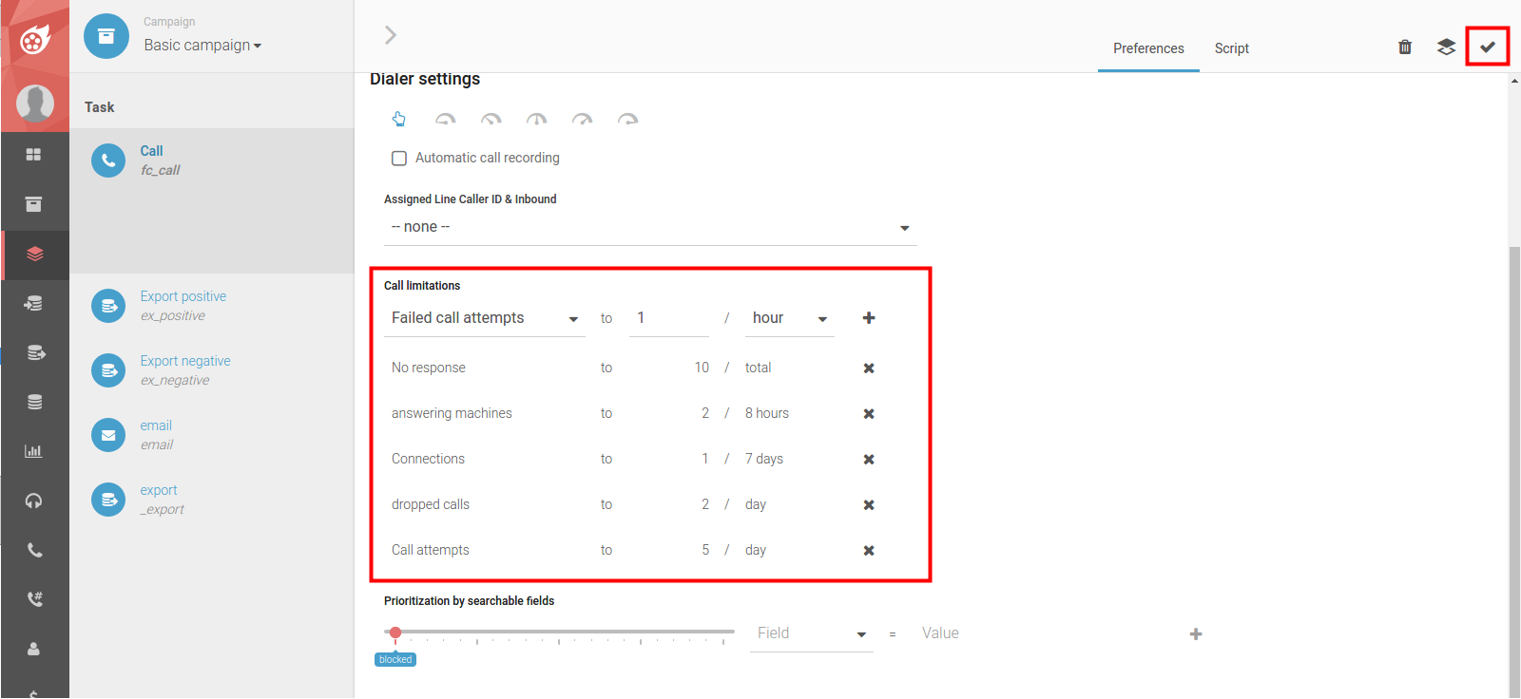Confirm changes with the checkmark icon
The width and height of the screenshot is (1521, 699).
(x=1487, y=47)
